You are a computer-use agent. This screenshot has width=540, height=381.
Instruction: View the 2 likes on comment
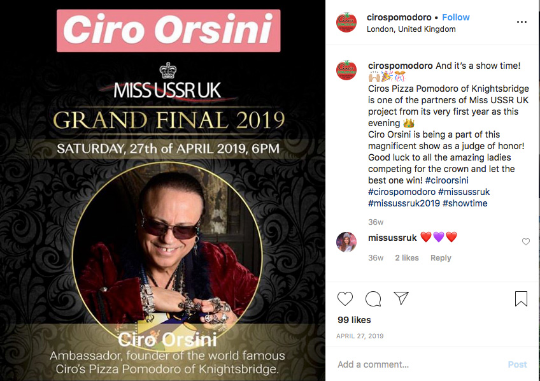coord(407,257)
